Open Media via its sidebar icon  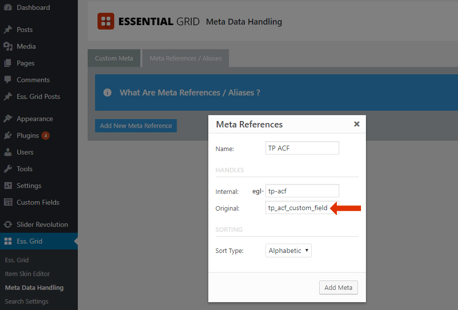tap(8, 46)
